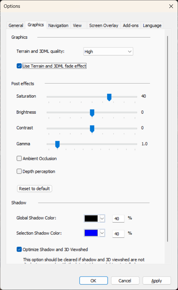Viewport: 178px width, 290px height.
Task: Open the View tab
Action: point(77,26)
